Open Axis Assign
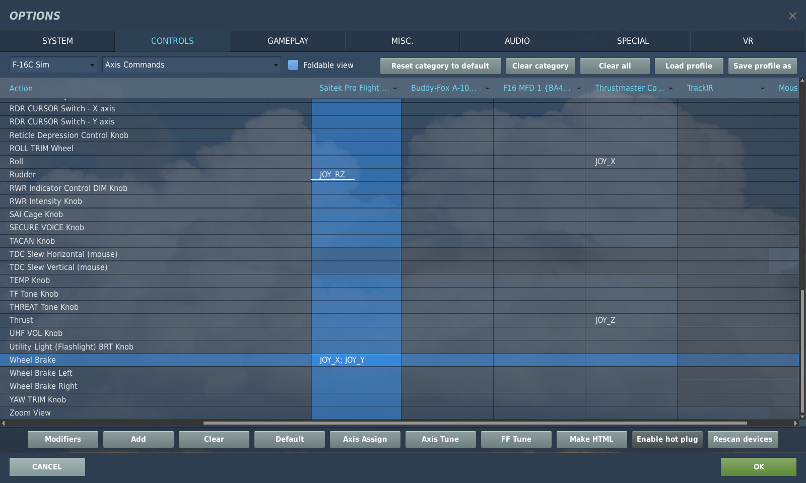The width and height of the screenshot is (806, 483). pyautogui.click(x=365, y=439)
